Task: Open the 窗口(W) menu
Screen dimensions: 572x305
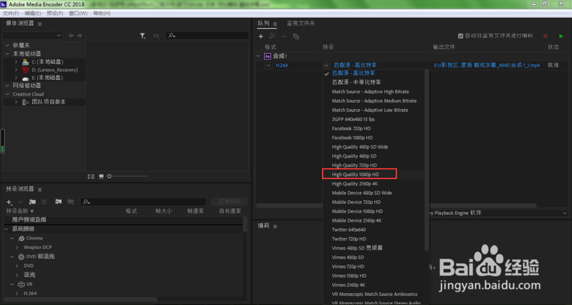Action: [78, 14]
